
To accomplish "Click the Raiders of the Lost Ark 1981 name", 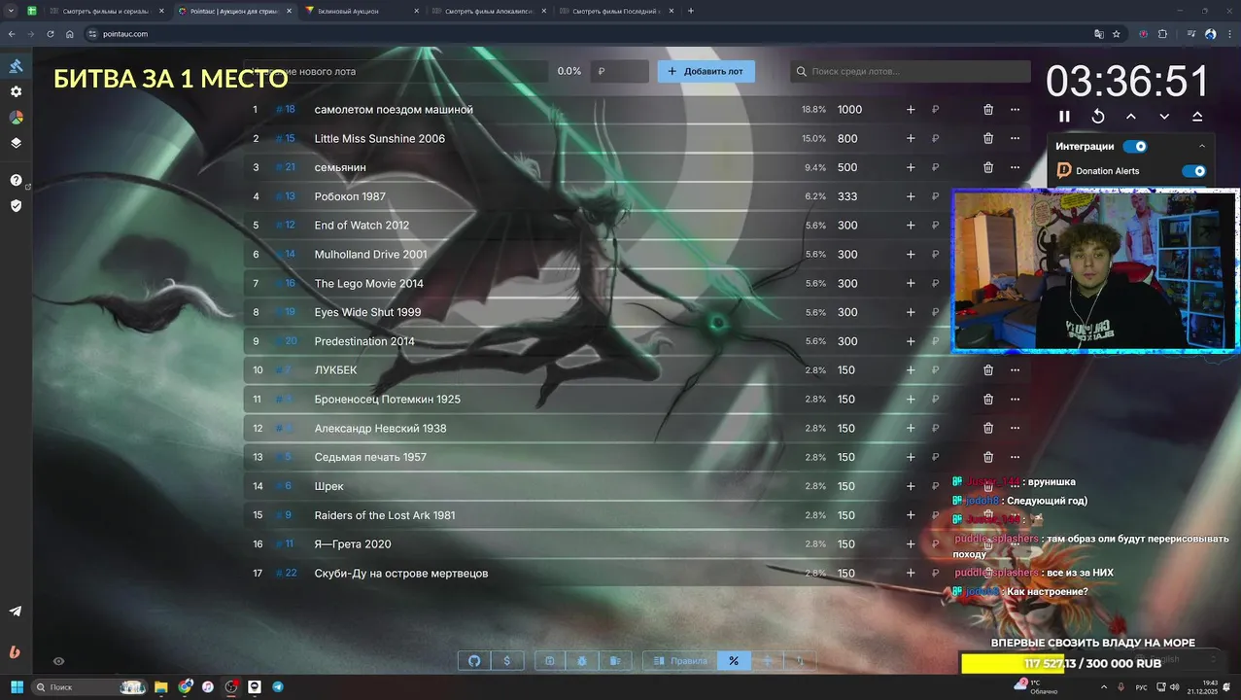I will click(385, 515).
